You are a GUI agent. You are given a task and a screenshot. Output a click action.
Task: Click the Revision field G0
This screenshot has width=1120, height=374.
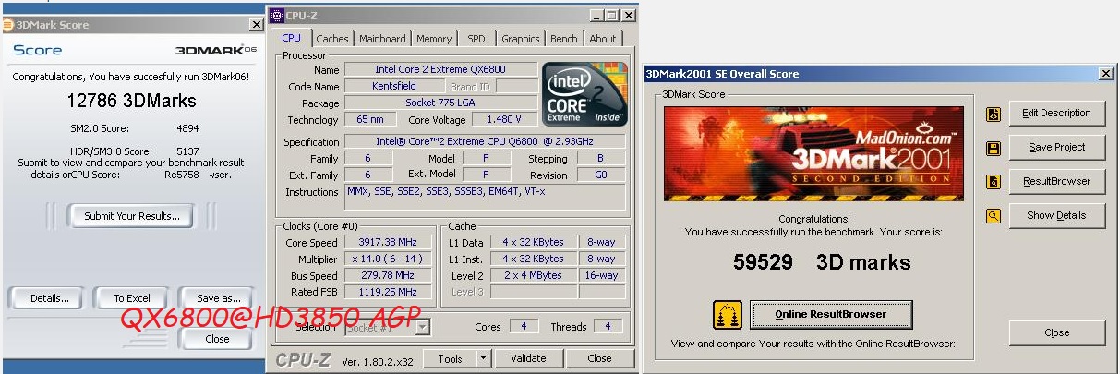click(x=601, y=175)
